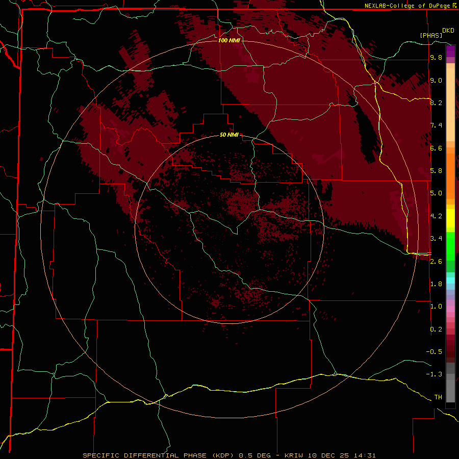Click the 3.4 scale value

point(436,239)
